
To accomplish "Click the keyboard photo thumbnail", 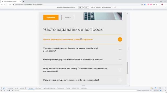I will [103, 16].
